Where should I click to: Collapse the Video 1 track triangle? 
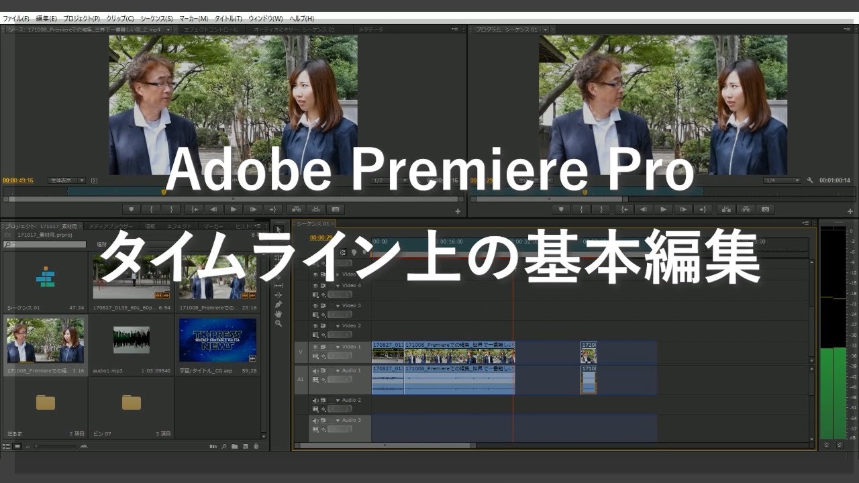click(x=338, y=347)
